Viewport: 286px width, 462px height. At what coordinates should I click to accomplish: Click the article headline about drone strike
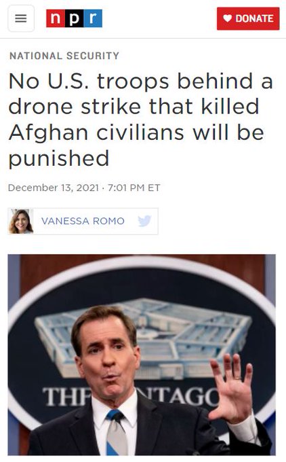pos(141,120)
